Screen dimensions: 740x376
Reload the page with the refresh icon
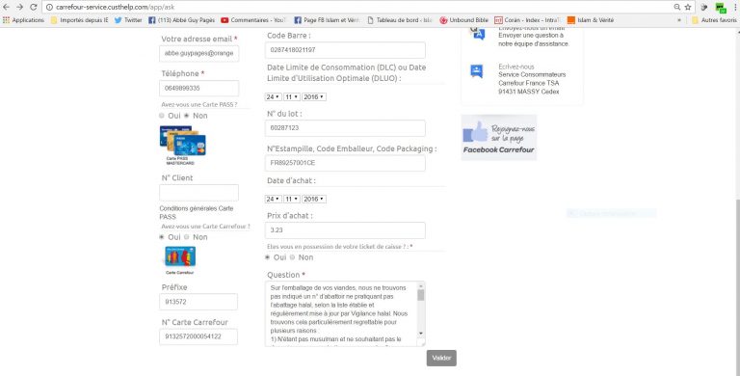tap(33, 7)
